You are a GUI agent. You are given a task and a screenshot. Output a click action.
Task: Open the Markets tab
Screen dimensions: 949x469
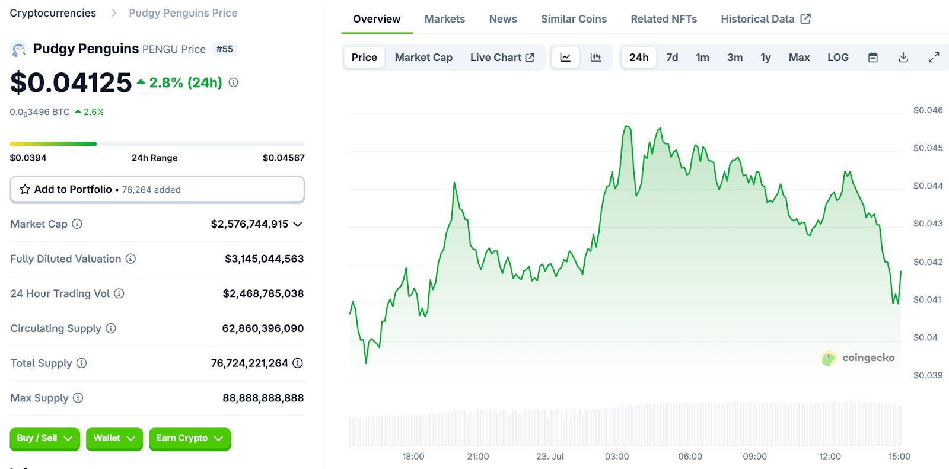445,19
